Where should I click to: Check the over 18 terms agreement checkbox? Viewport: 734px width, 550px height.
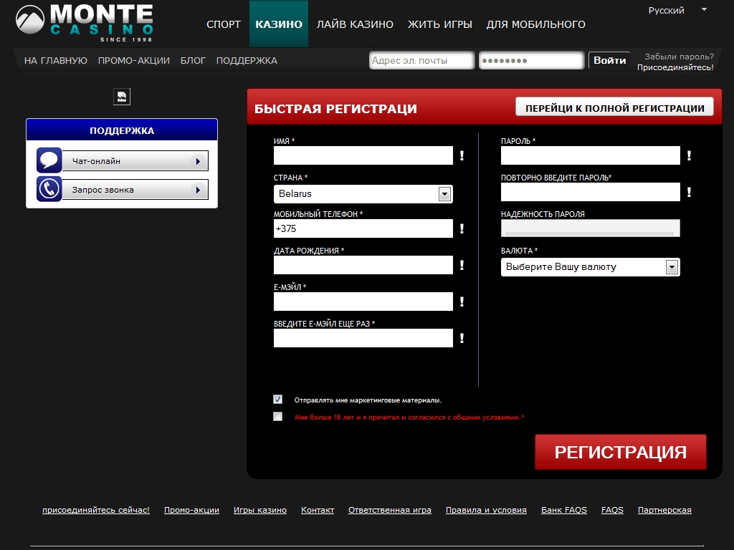coord(278,417)
